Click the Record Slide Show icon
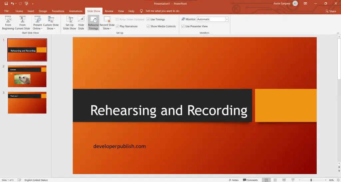Screen dimensions: 341x182 pyautogui.click(x=107, y=20)
